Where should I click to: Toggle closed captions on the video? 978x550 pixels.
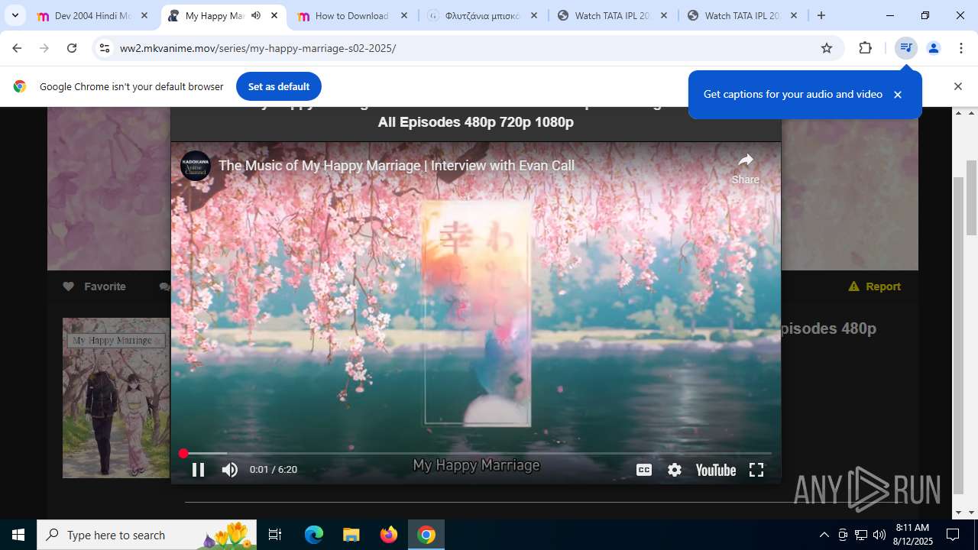(x=644, y=470)
